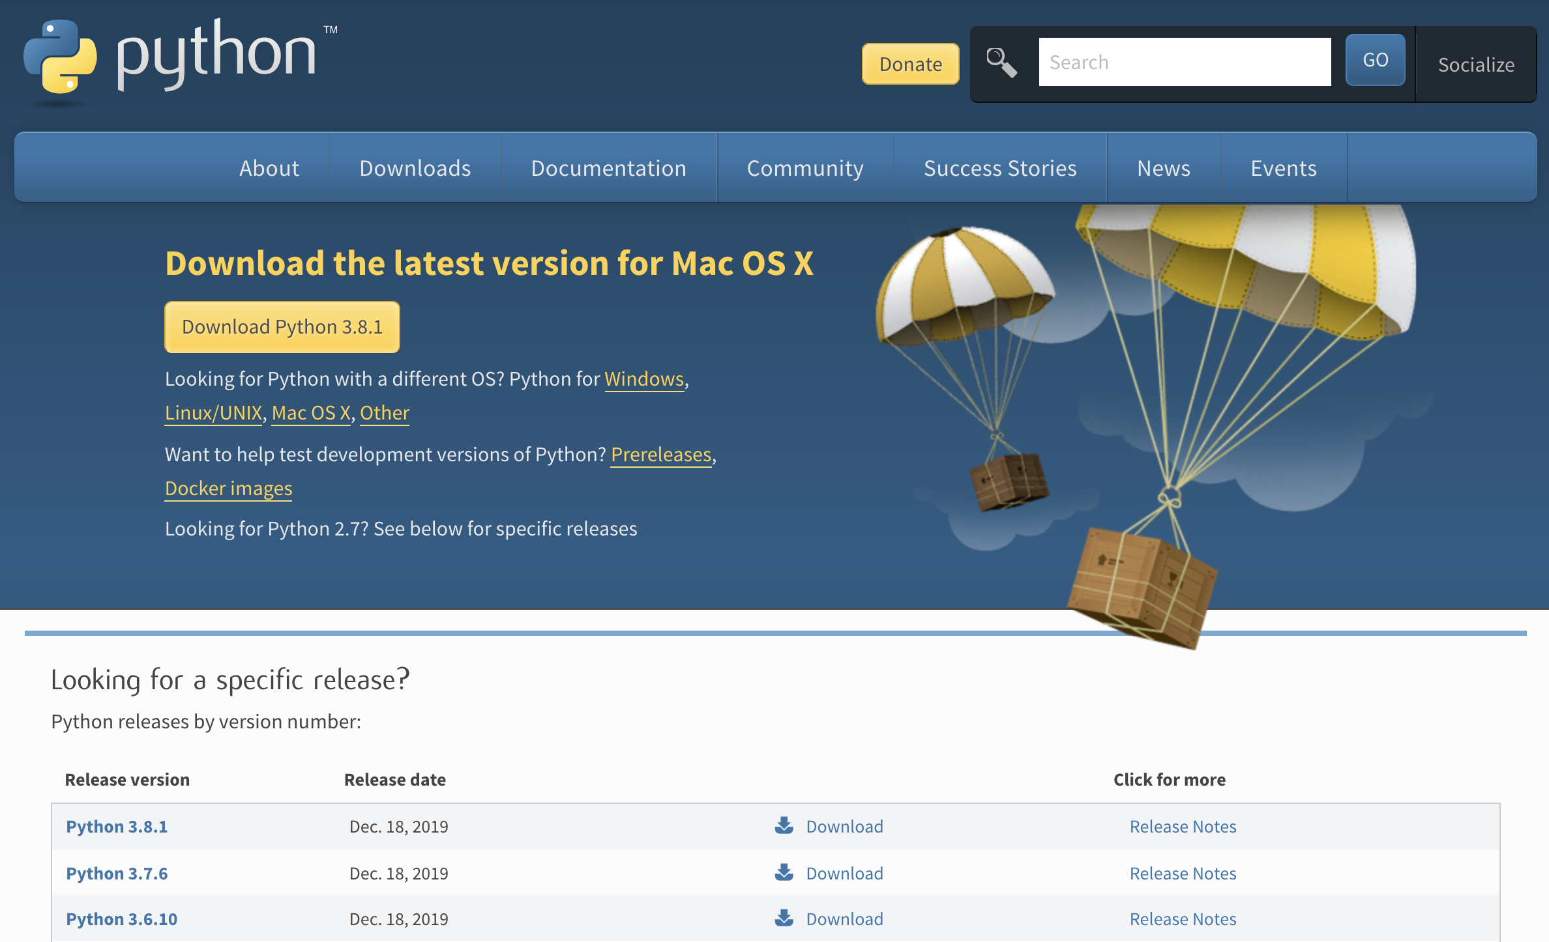The height and width of the screenshot is (942, 1549).
Task: Open the Prereleases link
Action: [x=661, y=455]
